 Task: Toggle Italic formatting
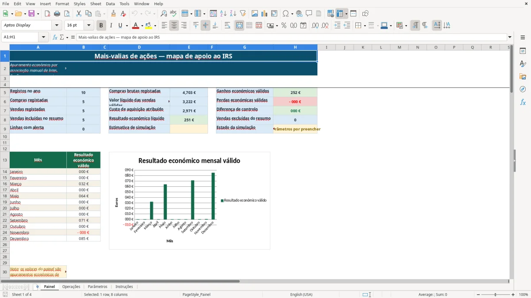111,26
